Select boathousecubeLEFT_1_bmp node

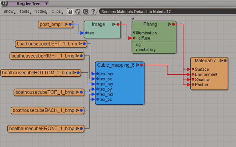click(x=51, y=44)
